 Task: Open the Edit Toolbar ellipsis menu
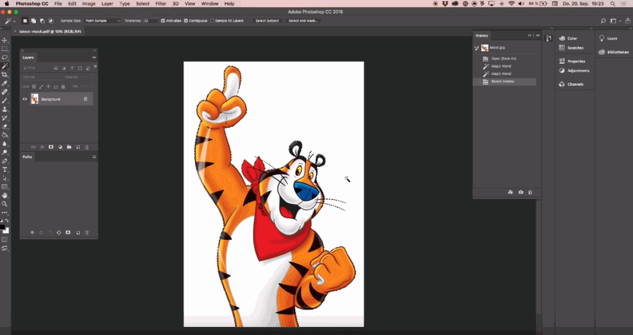(5, 212)
